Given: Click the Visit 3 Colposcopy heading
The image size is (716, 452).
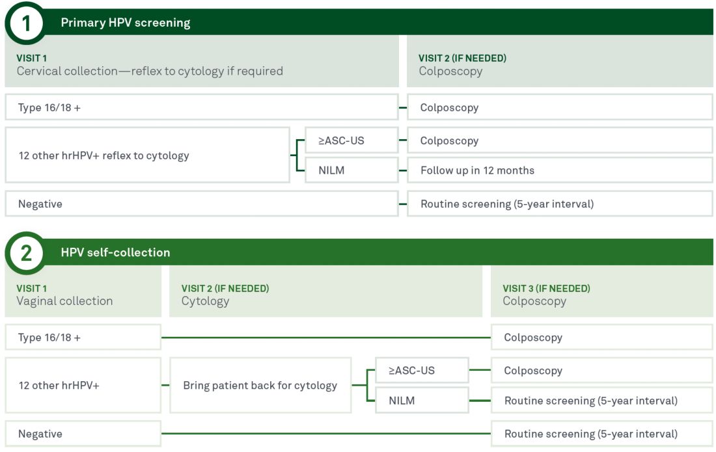Looking at the screenshot, I should coord(546,295).
